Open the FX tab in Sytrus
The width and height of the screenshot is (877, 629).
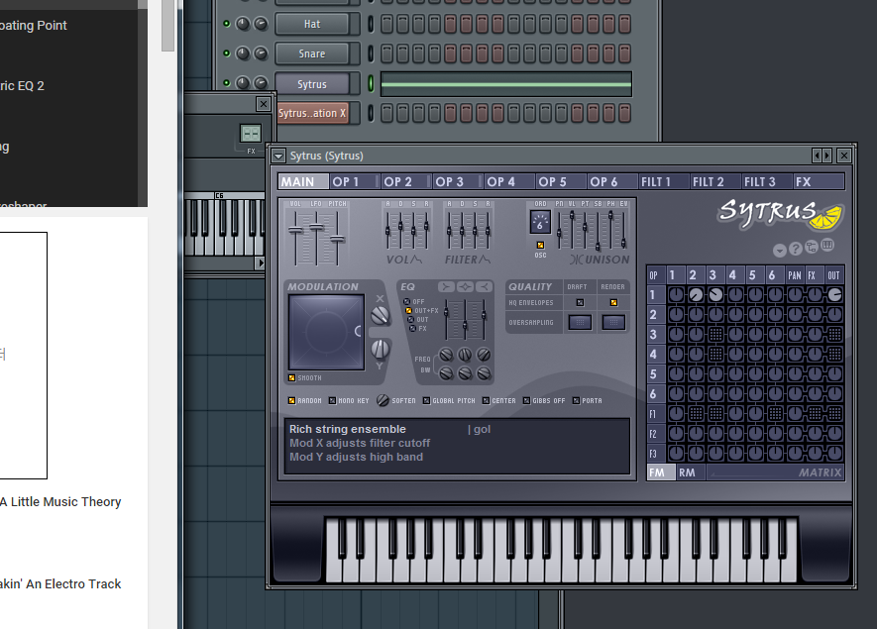[819, 181]
